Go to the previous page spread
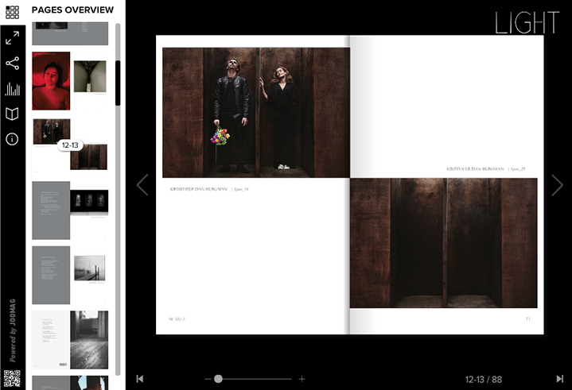572x390 pixels. click(x=142, y=185)
